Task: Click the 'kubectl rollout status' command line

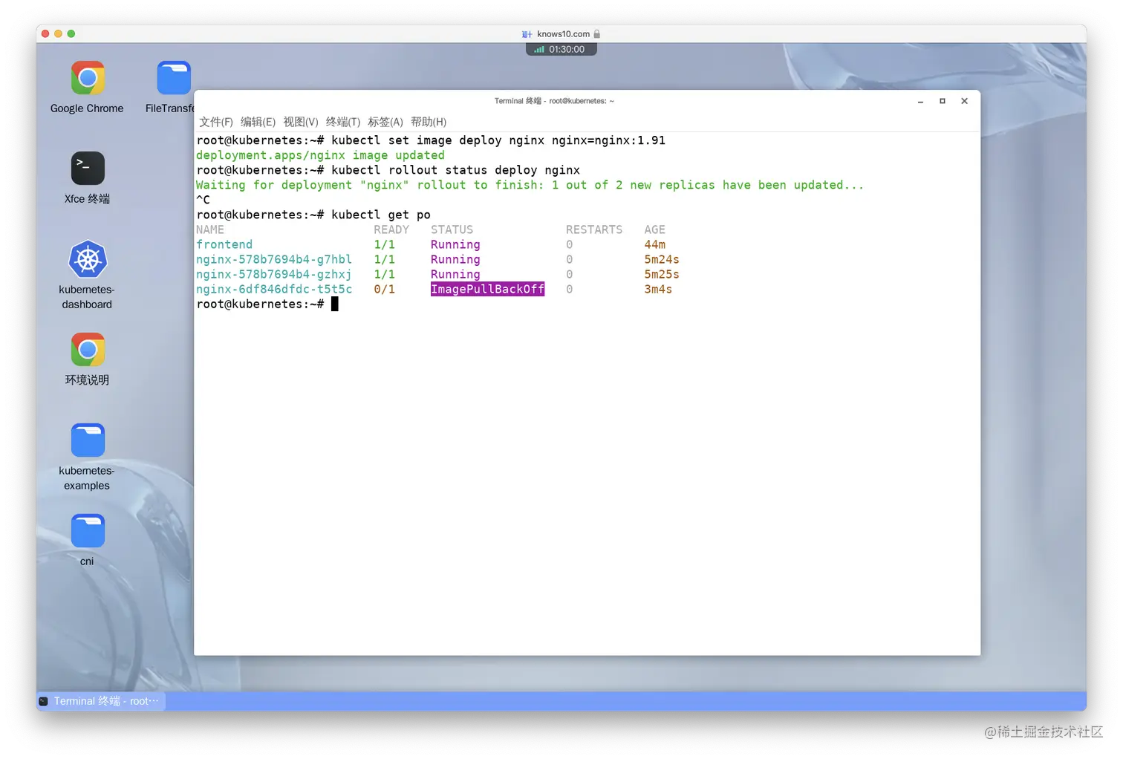Action: click(x=388, y=170)
